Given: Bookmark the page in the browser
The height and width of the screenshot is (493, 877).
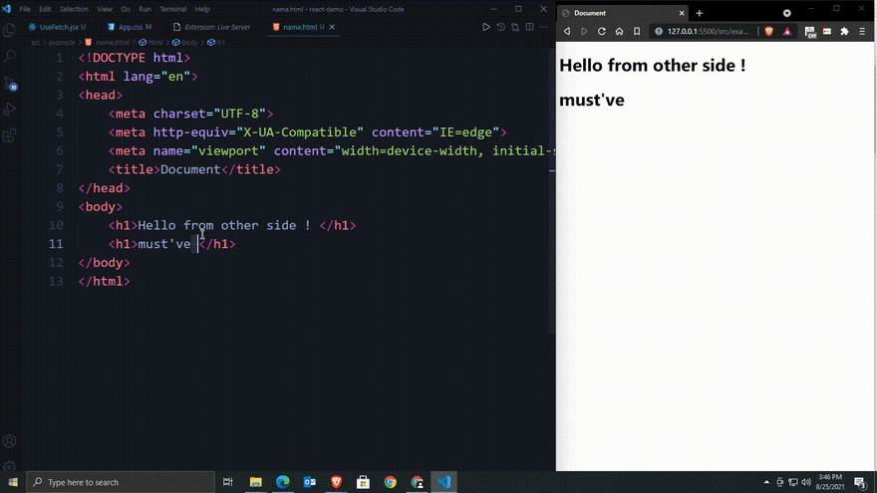Looking at the screenshot, I should 637,31.
